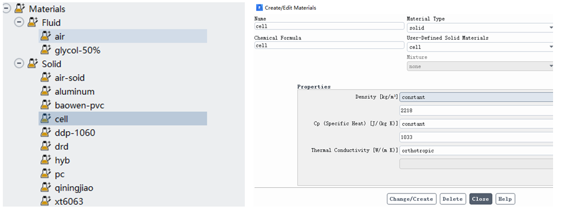This screenshot has height=210, width=561.
Task: Collapse the Solid branch
Action: pos(19,64)
